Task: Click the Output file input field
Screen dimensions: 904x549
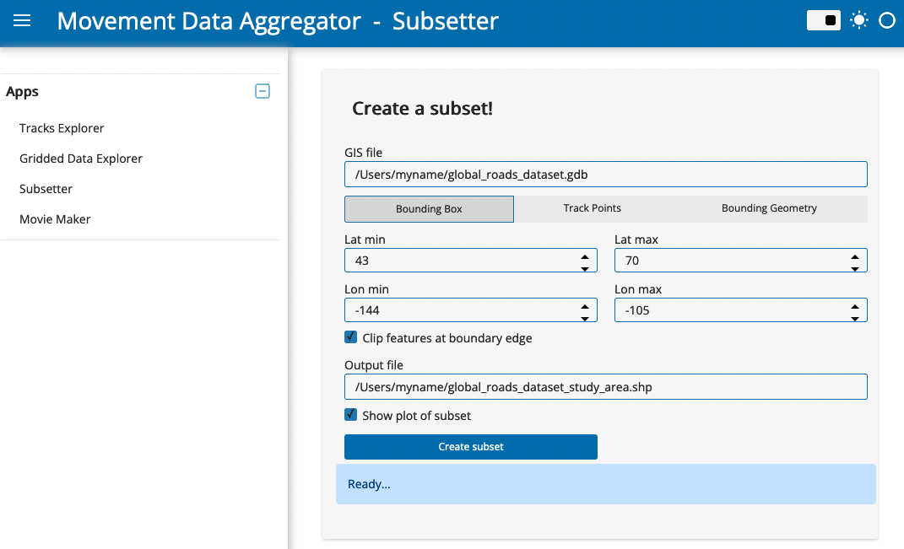Action: pyautogui.click(x=605, y=386)
